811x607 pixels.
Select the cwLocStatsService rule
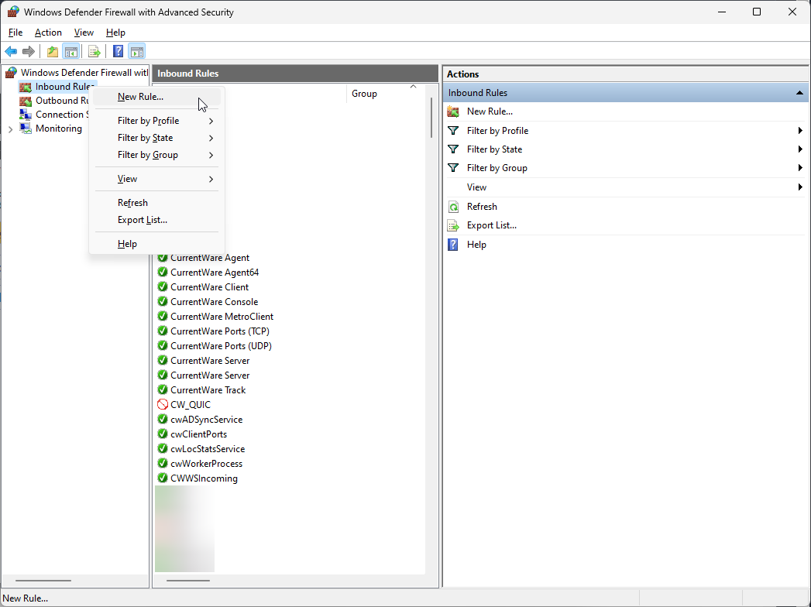pyautogui.click(x=208, y=449)
